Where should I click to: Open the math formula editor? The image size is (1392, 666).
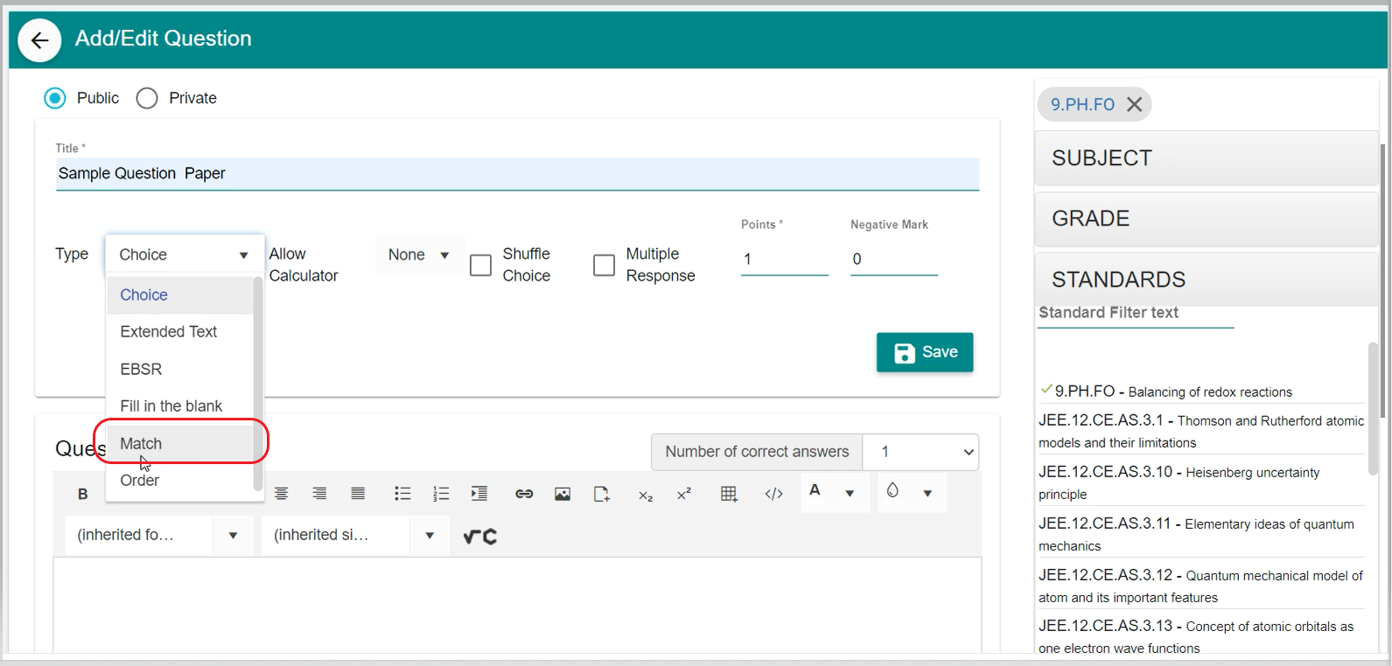480,537
